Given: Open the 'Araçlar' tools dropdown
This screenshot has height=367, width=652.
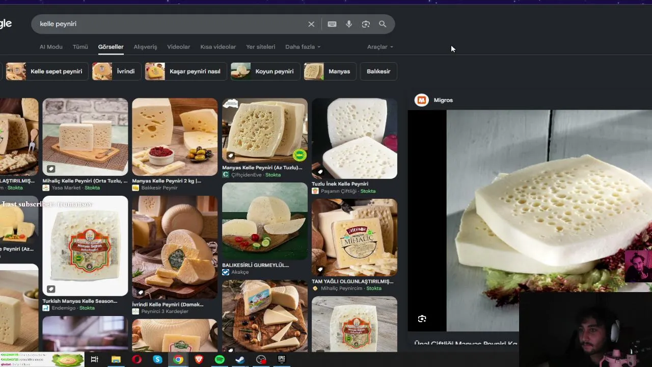Looking at the screenshot, I should (380, 47).
